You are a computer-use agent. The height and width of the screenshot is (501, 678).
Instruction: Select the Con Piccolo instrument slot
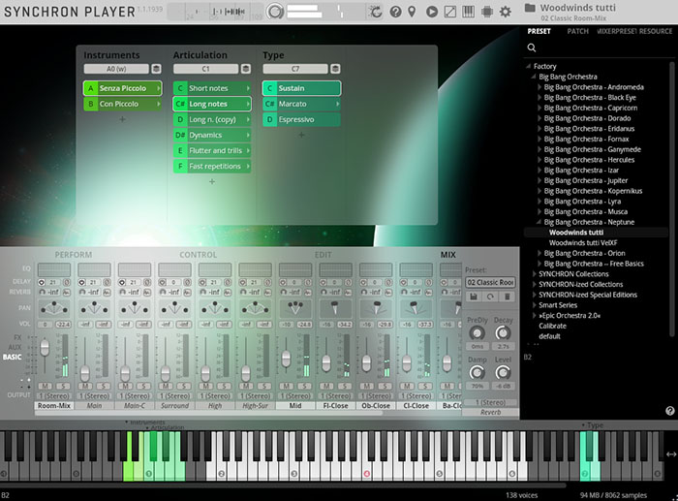pyautogui.click(x=123, y=104)
